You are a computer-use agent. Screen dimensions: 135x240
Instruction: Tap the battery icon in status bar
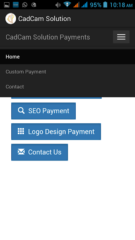click(x=105, y=4)
